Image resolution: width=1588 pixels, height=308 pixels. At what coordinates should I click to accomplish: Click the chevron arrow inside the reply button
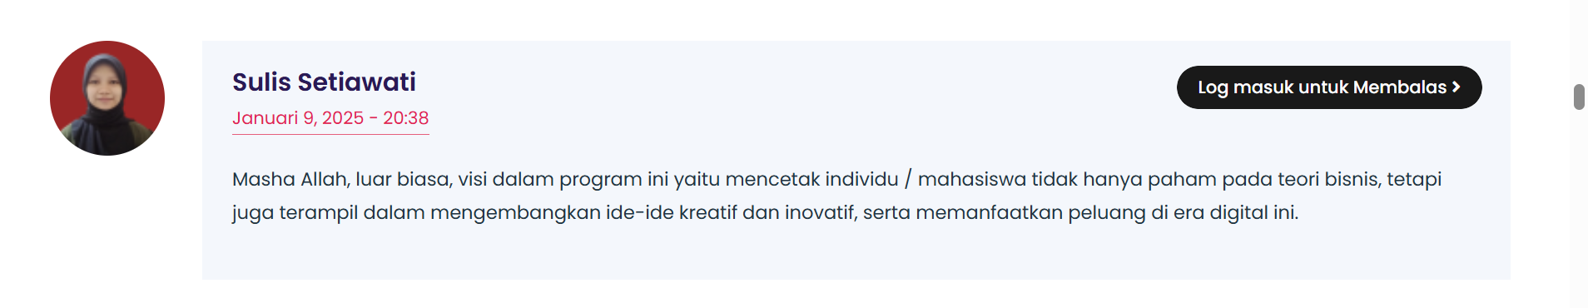point(1456,87)
